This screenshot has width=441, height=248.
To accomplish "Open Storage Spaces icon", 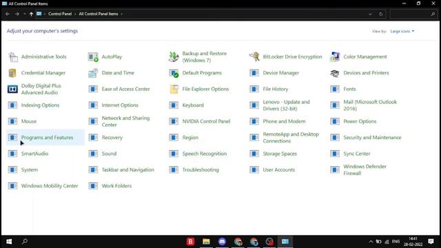I will pos(254,154).
